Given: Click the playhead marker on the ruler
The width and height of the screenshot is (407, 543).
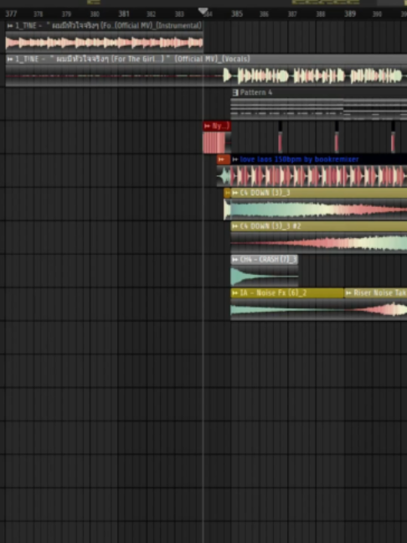Looking at the screenshot, I should (203, 11).
